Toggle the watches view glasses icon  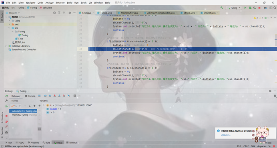pos(40,129)
